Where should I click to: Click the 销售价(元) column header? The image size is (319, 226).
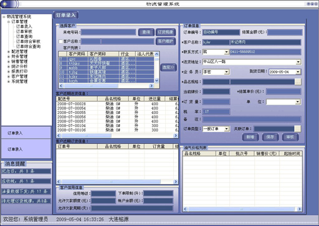(x=267, y=154)
